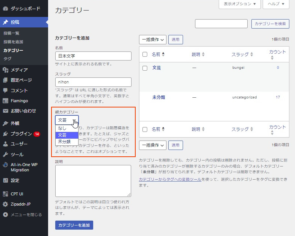
Task: Open the Plugins plug icon
Action: click(x=5, y=134)
